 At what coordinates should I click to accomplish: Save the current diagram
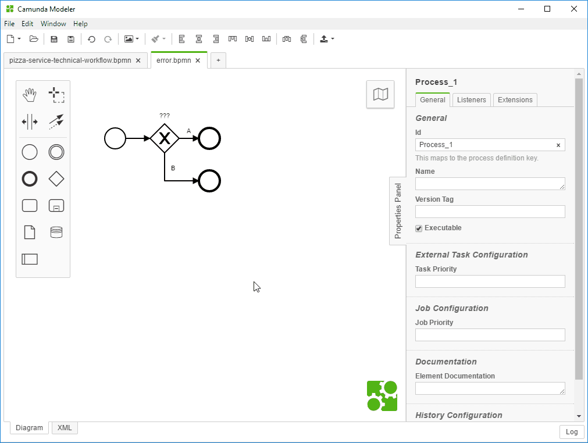click(x=54, y=39)
